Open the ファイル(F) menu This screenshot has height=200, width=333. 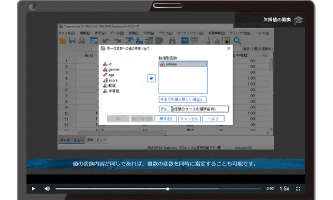pos(67,33)
